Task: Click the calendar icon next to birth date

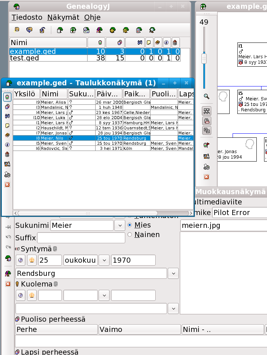Action: tap(21, 260)
